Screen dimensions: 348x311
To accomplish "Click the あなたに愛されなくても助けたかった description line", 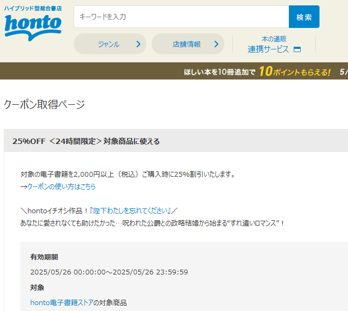I will pos(152,223).
